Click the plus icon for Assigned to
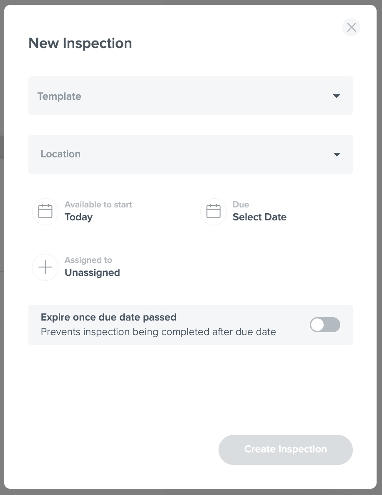 [45, 268]
